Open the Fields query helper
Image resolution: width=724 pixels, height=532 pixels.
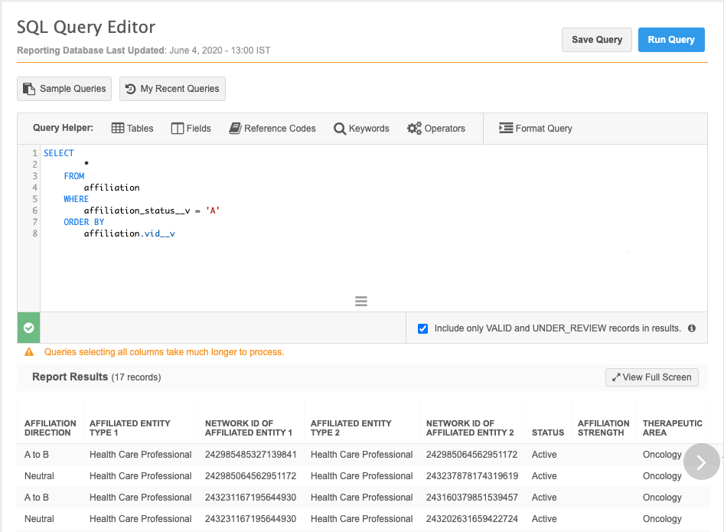tap(191, 129)
